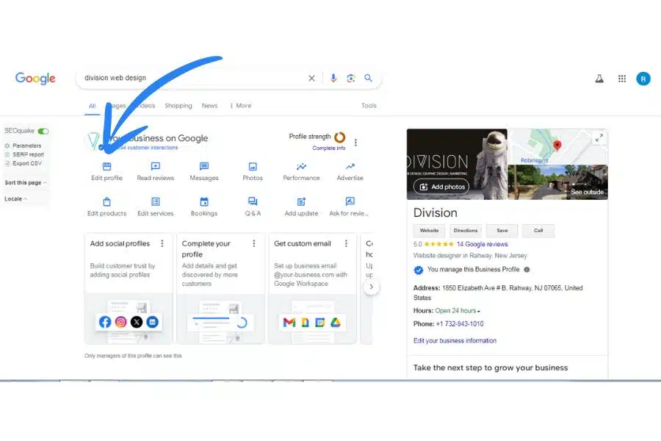661x441 pixels.
Task: Click Edit your business information link
Action: click(x=455, y=340)
